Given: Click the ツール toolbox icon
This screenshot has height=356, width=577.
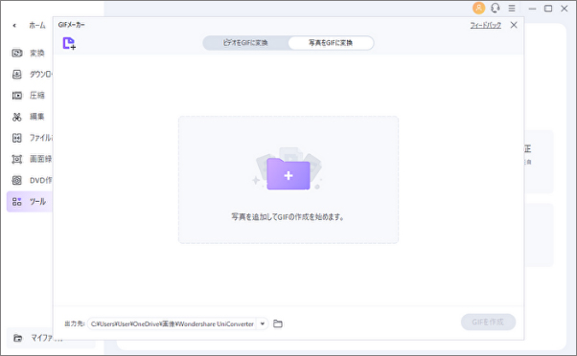Looking at the screenshot, I should click(x=17, y=201).
